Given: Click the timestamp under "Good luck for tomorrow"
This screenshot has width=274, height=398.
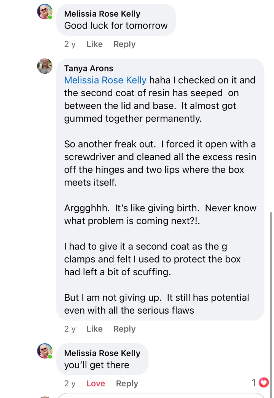Looking at the screenshot, I should point(70,44).
